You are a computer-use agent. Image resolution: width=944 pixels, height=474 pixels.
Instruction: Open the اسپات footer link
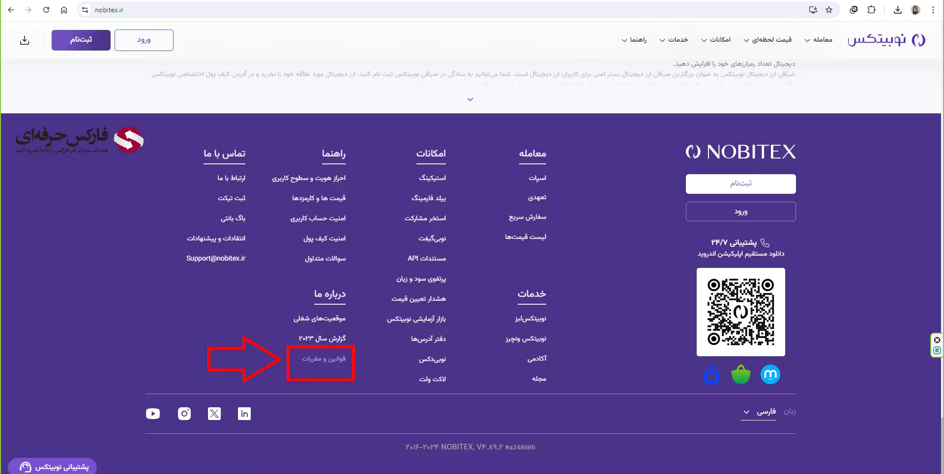pos(537,178)
